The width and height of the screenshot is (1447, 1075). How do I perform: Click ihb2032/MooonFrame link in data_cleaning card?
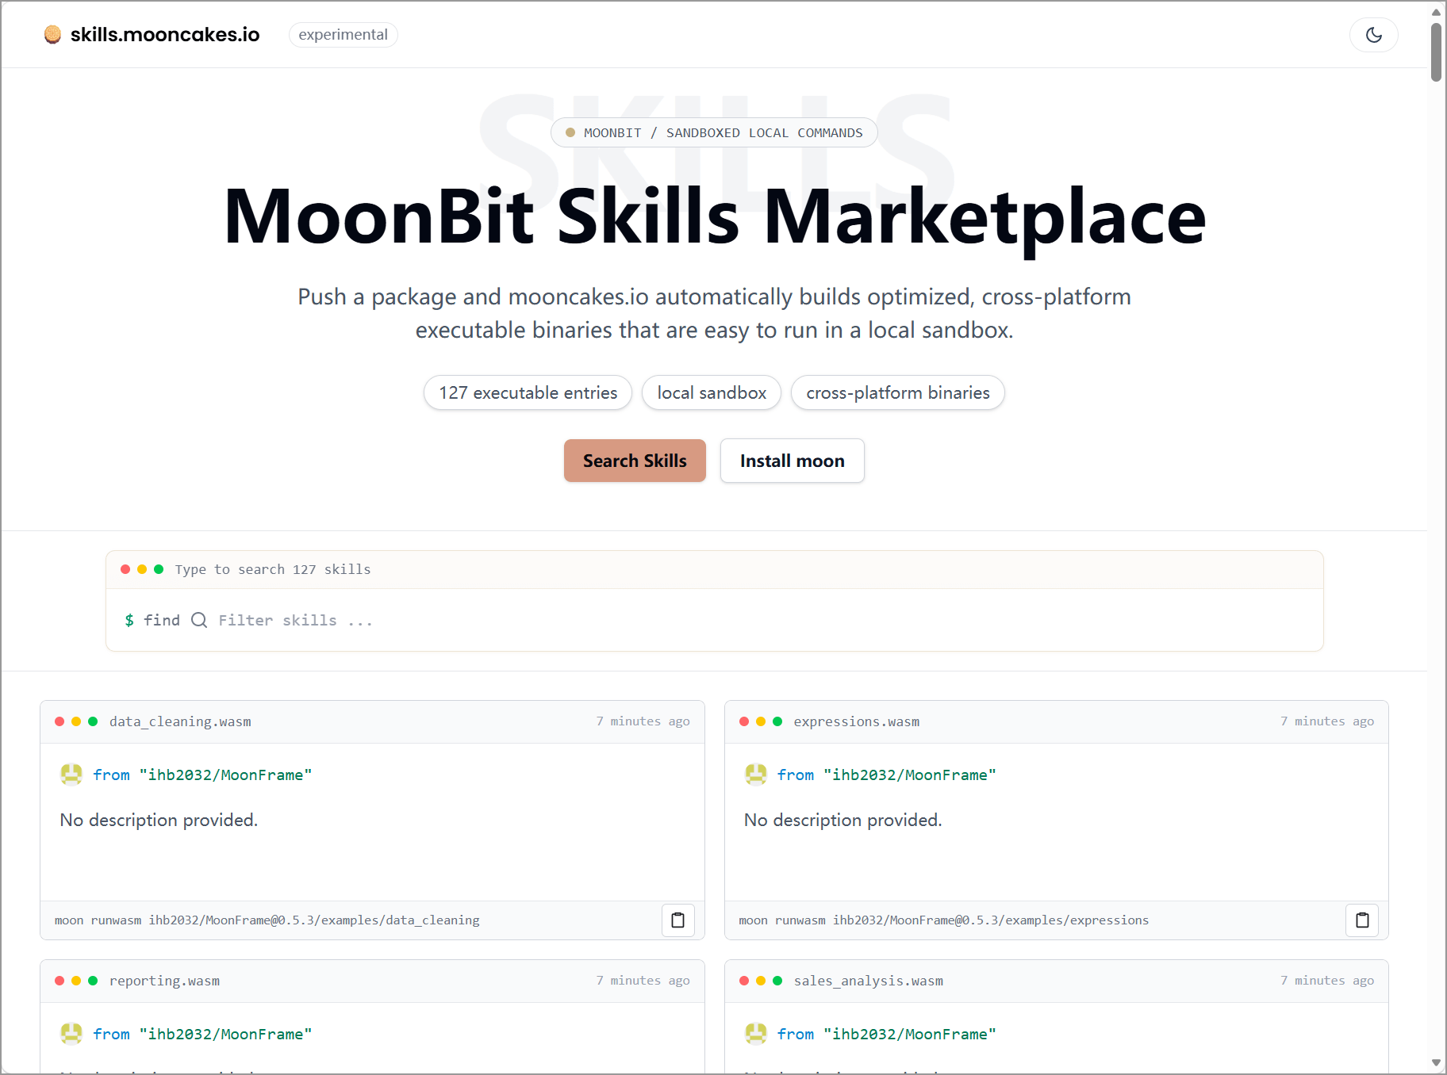coord(226,775)
